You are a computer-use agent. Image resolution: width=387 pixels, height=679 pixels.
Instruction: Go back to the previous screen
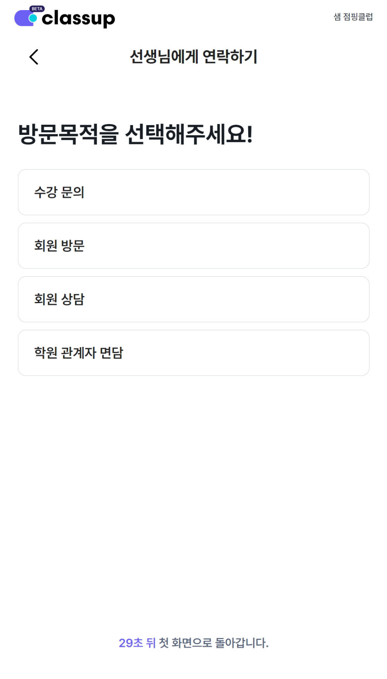[34, 57]
